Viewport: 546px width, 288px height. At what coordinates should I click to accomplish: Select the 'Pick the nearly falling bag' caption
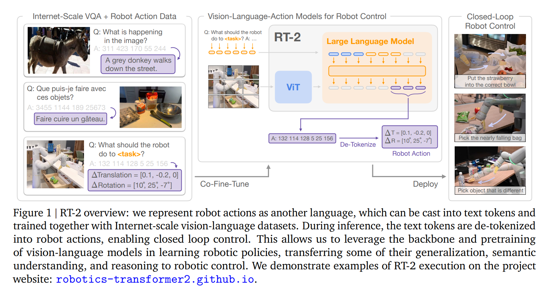pos(490,138)
